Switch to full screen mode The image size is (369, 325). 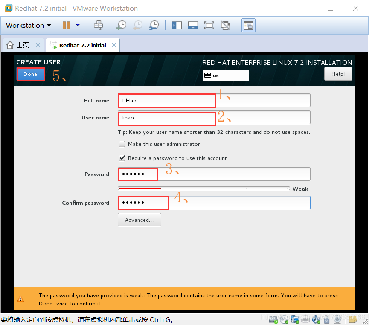pyautogui.click(x=209, y=25)
